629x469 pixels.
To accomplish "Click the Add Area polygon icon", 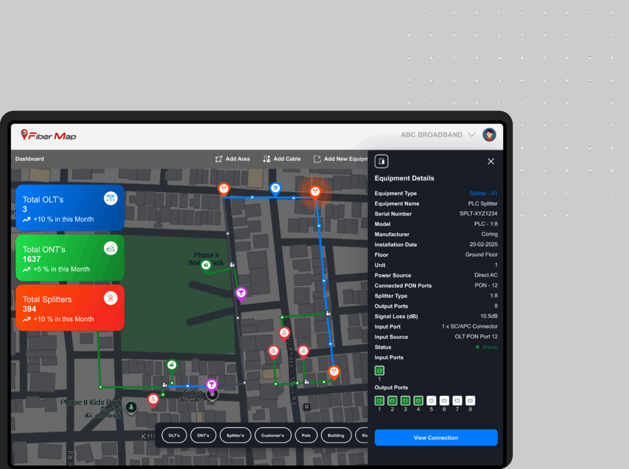I will [219, 159].
